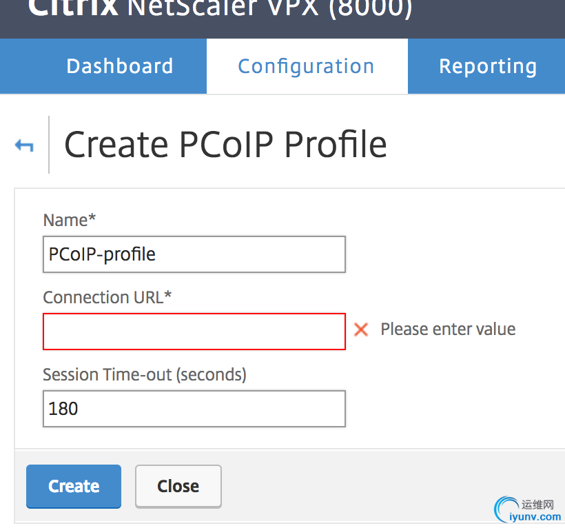The height and width of the screenshot is (528, 565).
Task: Open the Dashboard tab
Action: [x=119, y=66]
